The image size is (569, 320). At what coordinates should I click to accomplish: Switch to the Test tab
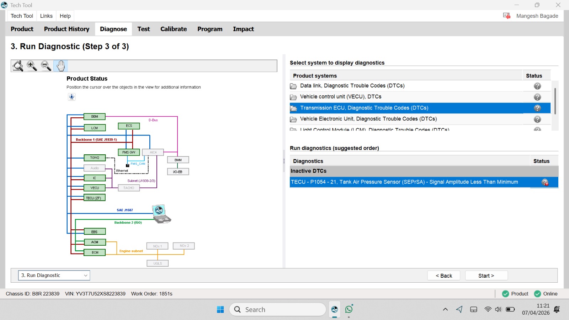(x=144, y=29)
